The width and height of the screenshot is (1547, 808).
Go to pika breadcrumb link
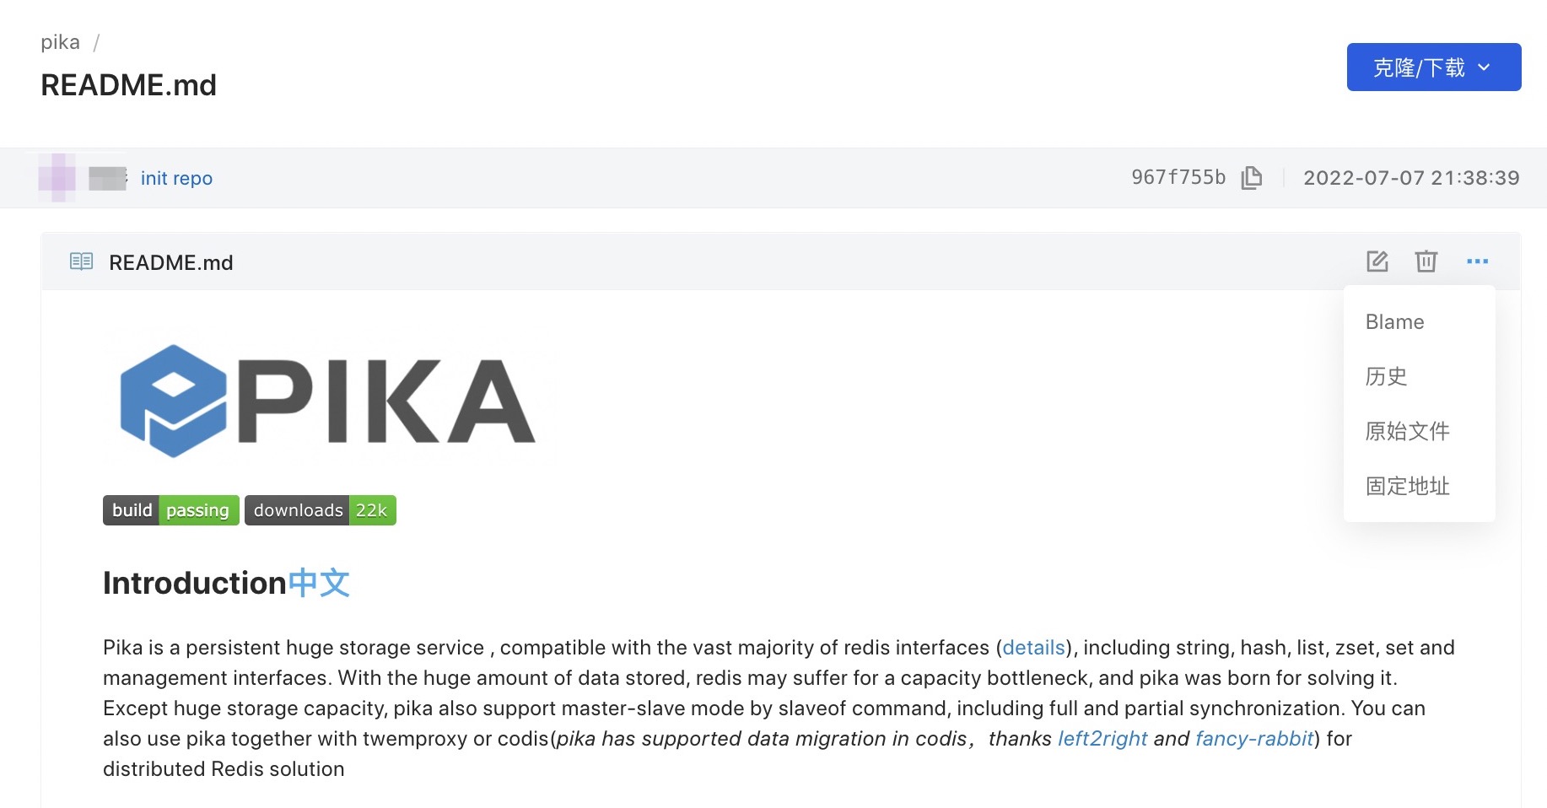click(61, 42)
